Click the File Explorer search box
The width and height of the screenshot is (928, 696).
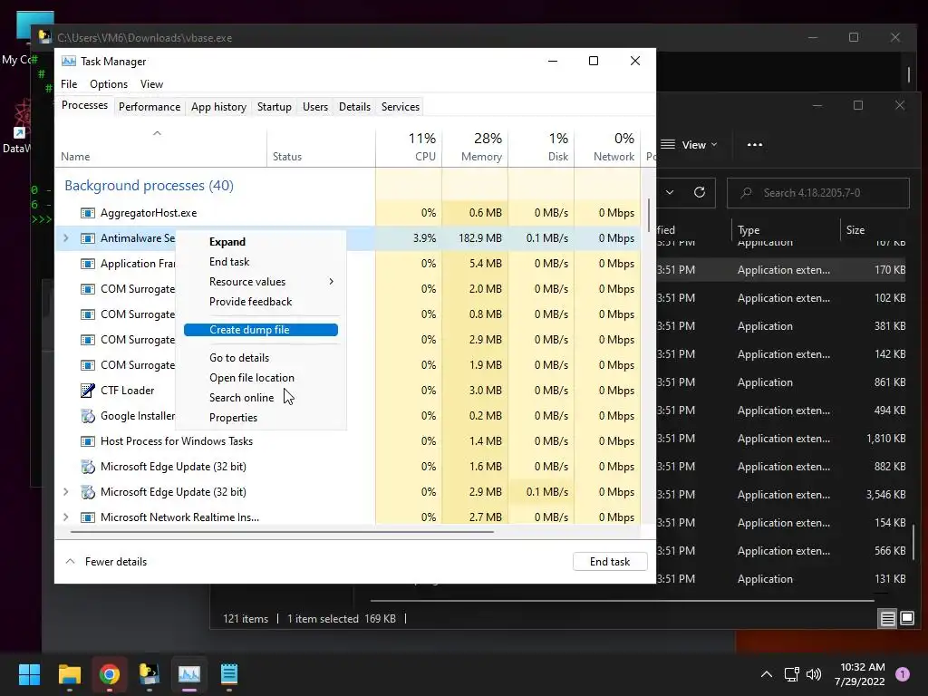818,193
